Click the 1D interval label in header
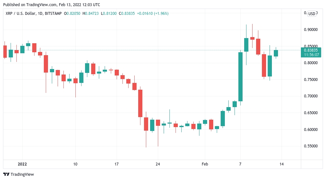Image resolution: width=326 pixels, height=180 pixels. coord(40,14)
